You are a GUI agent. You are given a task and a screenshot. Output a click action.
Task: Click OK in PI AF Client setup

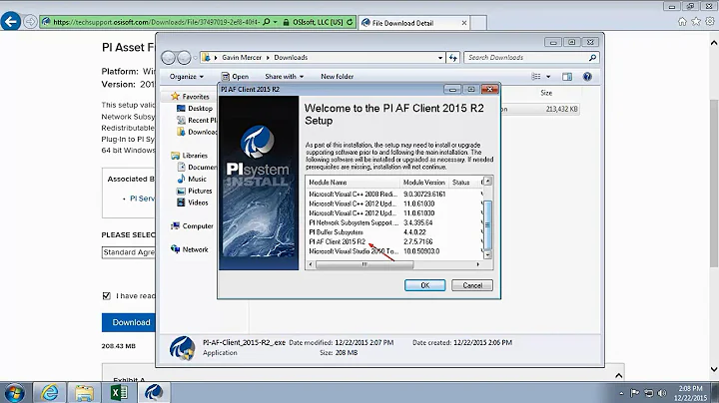(424, 285)
